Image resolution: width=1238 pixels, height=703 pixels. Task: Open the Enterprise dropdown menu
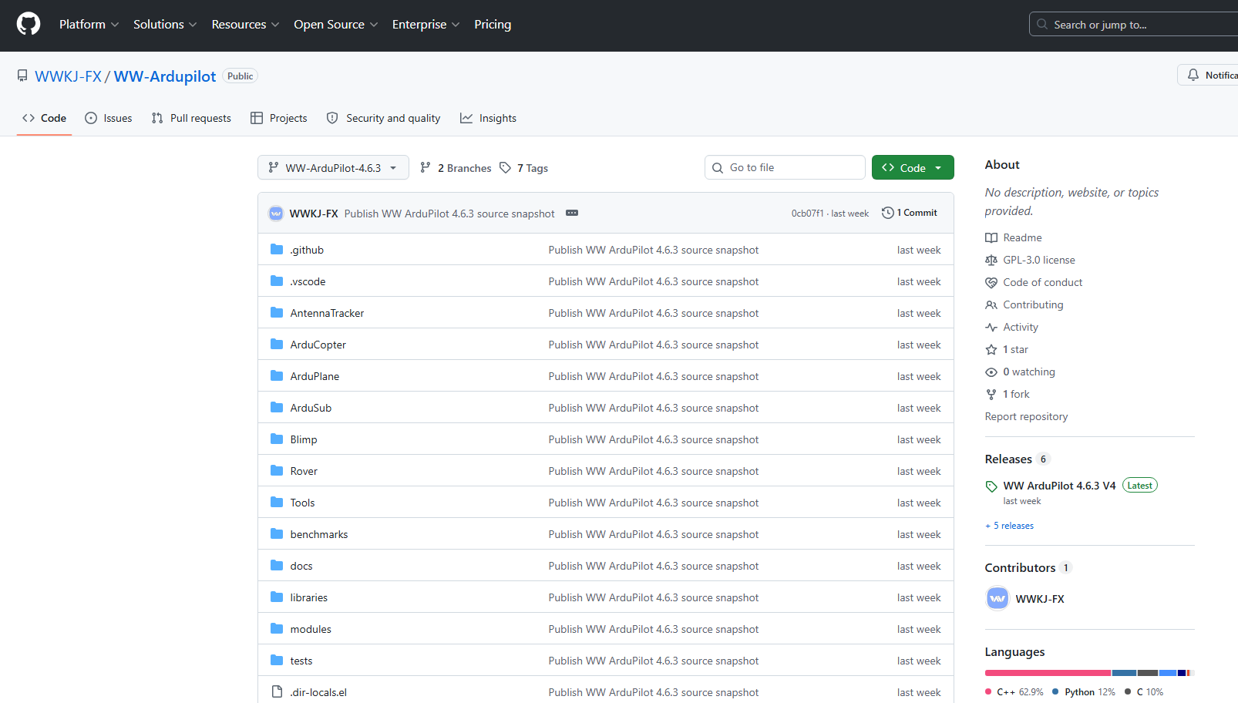pyautogui.click(x=426, y=25)
